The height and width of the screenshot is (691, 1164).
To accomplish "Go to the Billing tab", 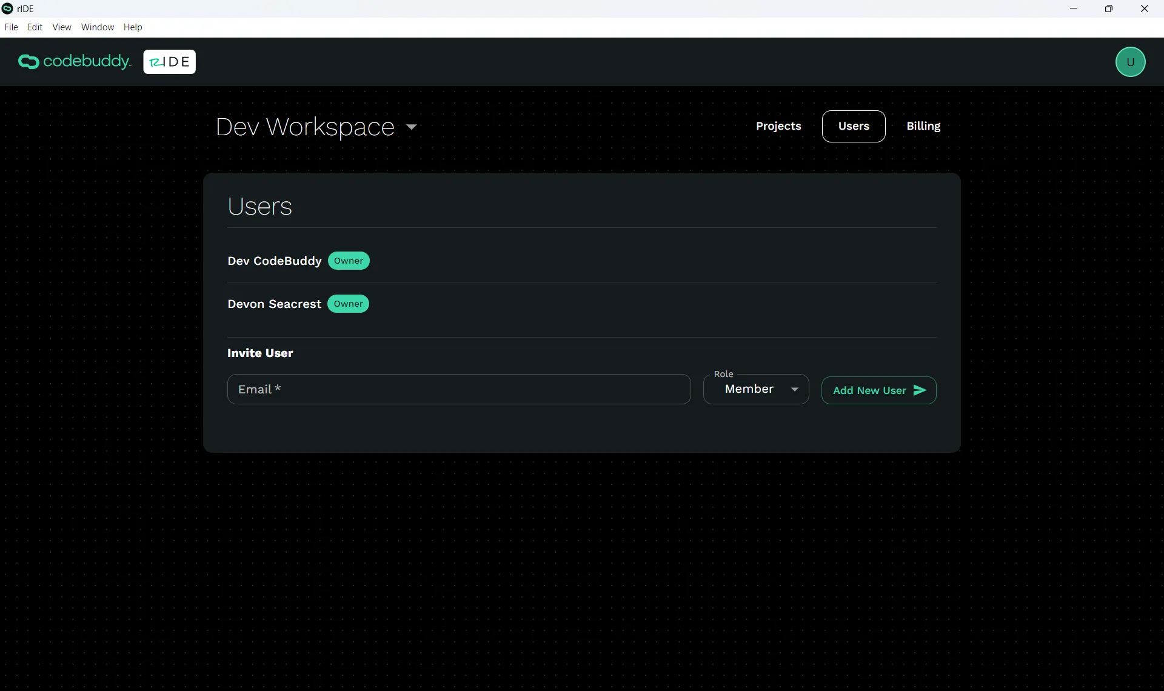I will 923,126.
